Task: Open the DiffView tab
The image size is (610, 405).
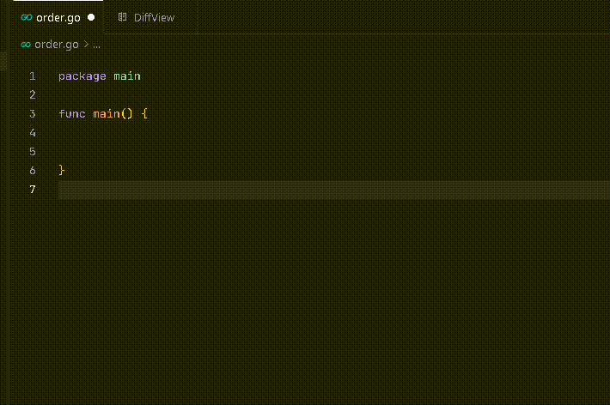Action: pos(154,17)
